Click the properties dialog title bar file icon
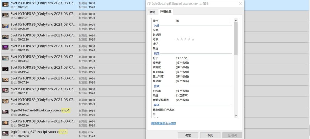This screenshot has height=139, width=310. click(x=149, y=3)
